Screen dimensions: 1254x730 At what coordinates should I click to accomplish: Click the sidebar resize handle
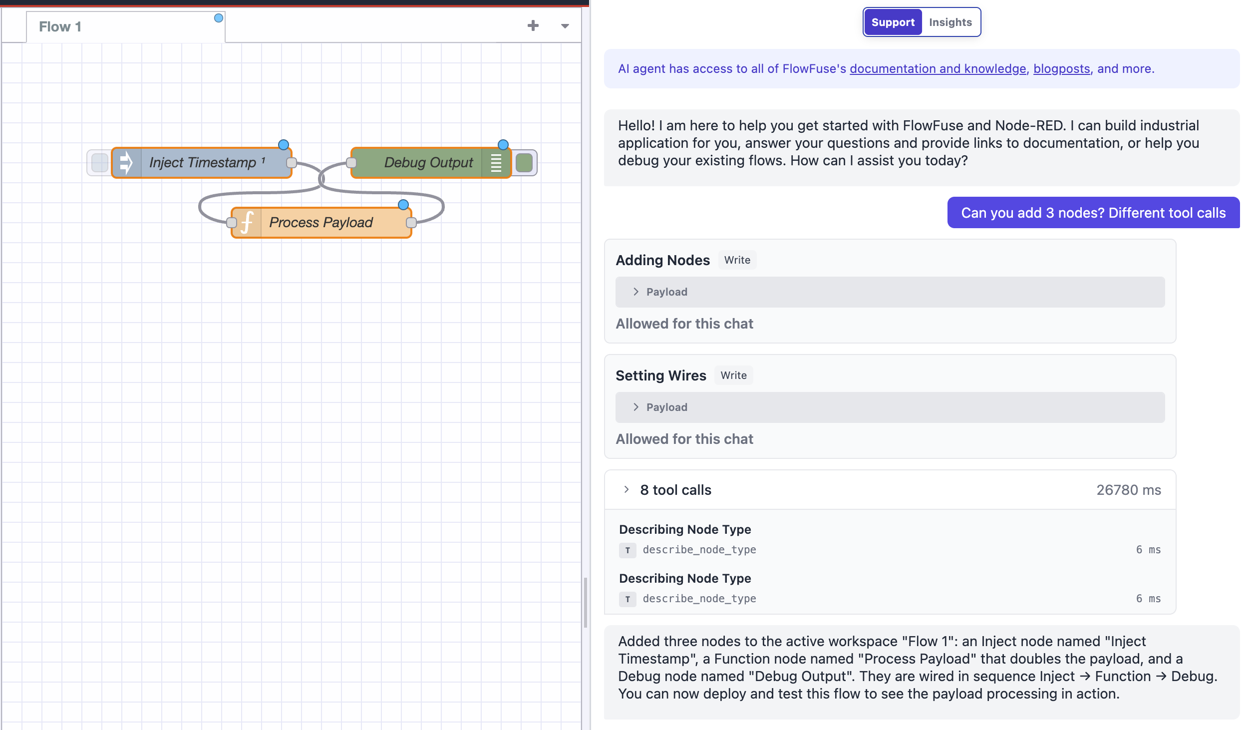[x=586, y=602]
